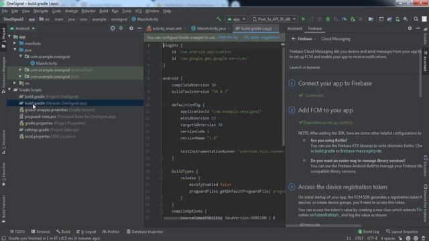Open the app run configuration dropdown
The image size is (429, 241).
236,19
